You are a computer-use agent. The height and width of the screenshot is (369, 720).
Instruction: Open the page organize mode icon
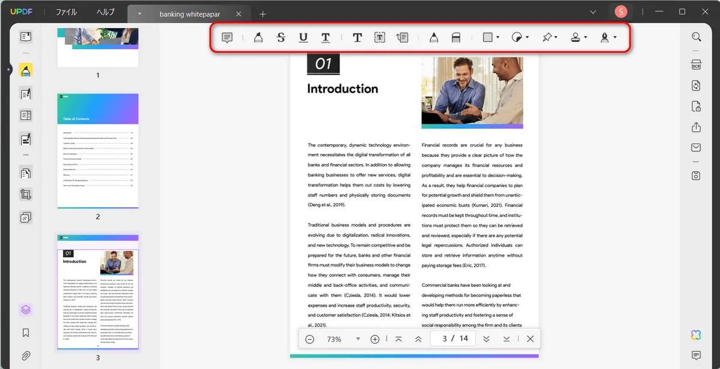tap(26, 116)
